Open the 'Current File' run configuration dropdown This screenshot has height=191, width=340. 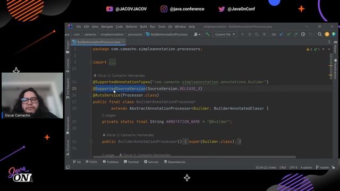pyautogui.click(x=225, y=34)
